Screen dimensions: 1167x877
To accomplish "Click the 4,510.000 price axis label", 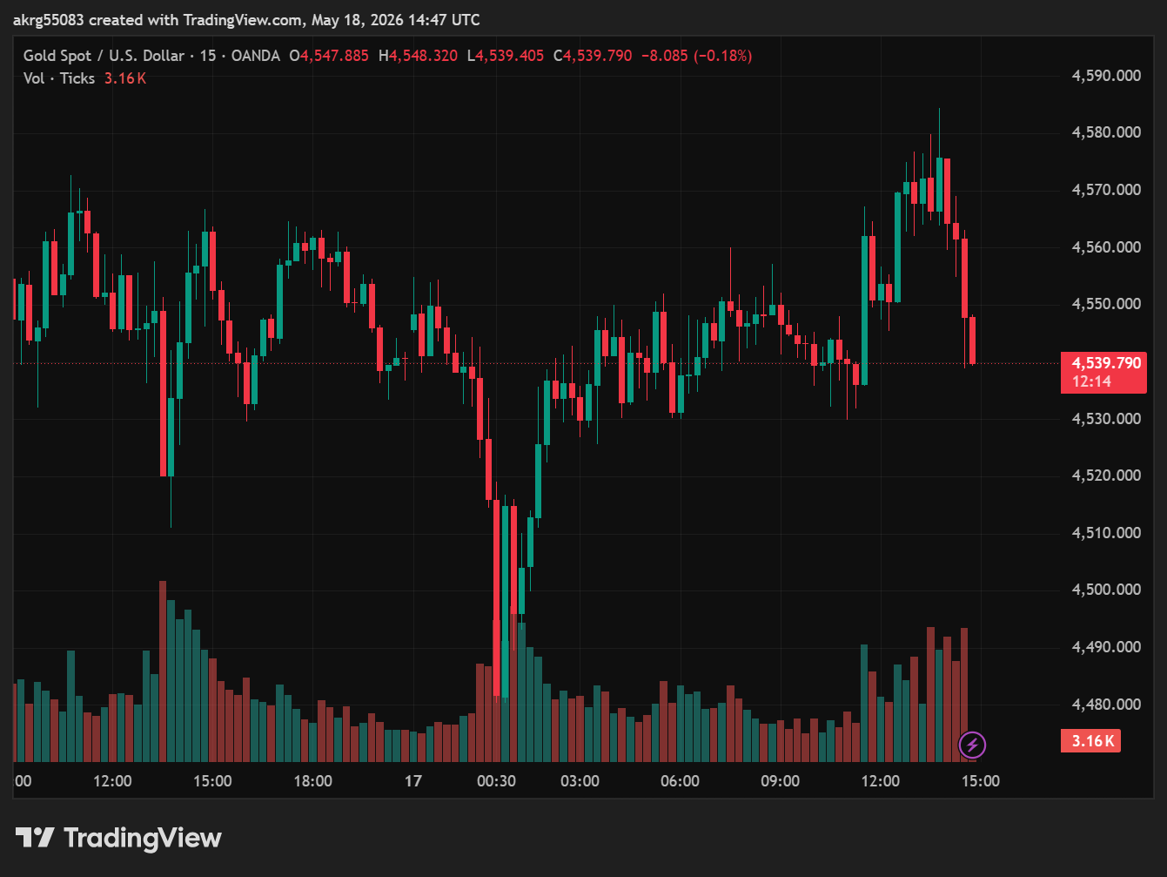I will point(1106,533).
